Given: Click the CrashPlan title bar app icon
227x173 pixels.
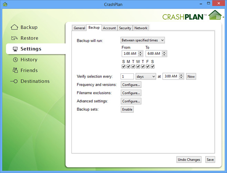Looking at the screenshot, I should coord(5,4).
